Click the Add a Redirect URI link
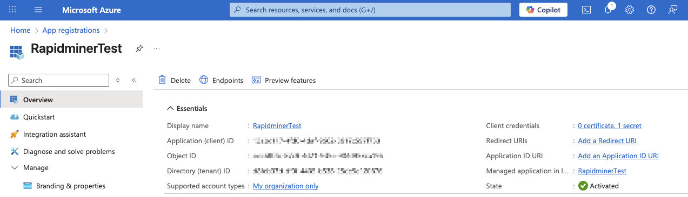Screen dimensions: 688x197 [607, 141]
